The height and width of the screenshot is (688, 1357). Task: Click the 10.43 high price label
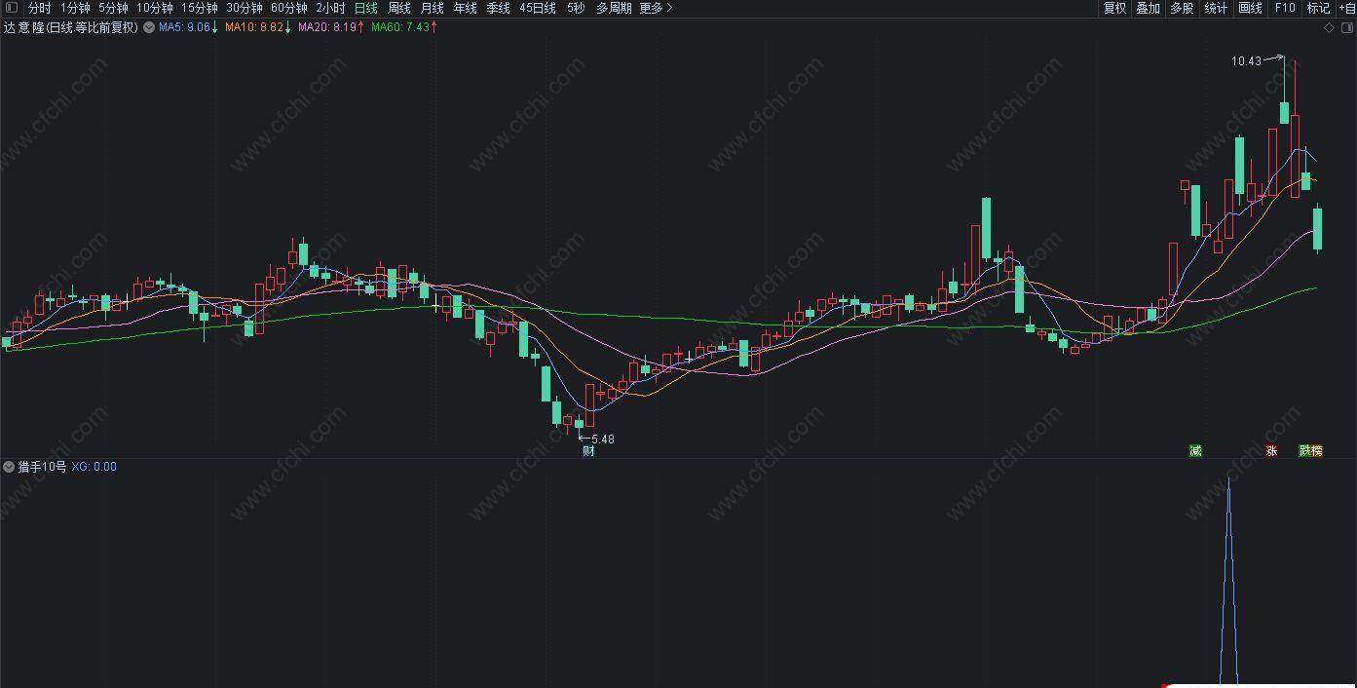(1246, 60)
